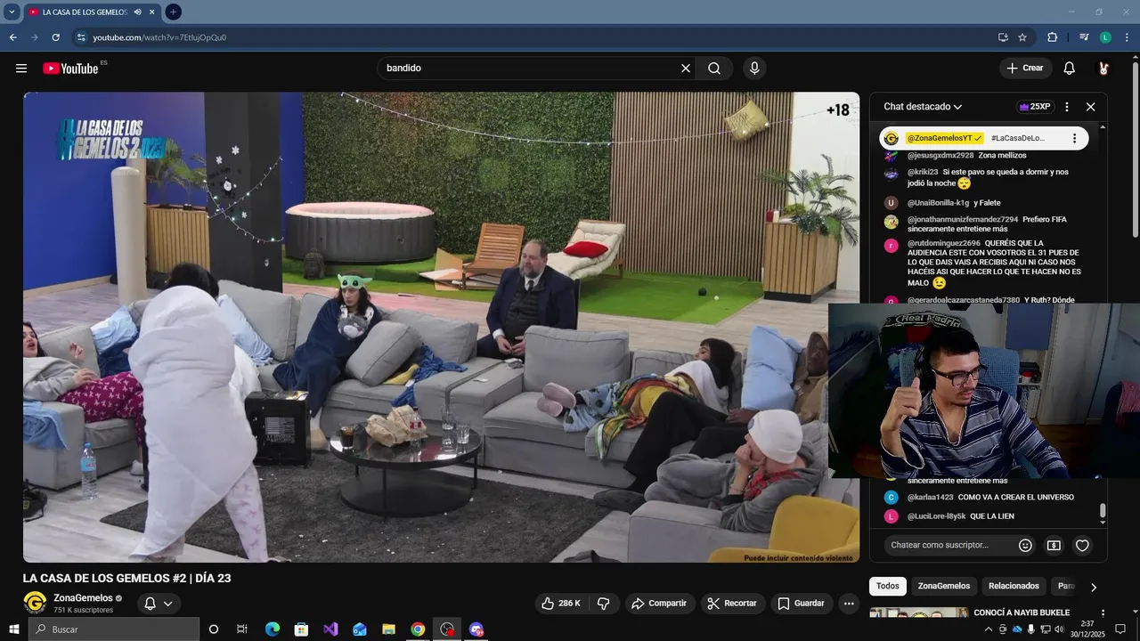Click the Windows taskbar Buscar search box
The image size is (1140, 641).
[114, 629]
